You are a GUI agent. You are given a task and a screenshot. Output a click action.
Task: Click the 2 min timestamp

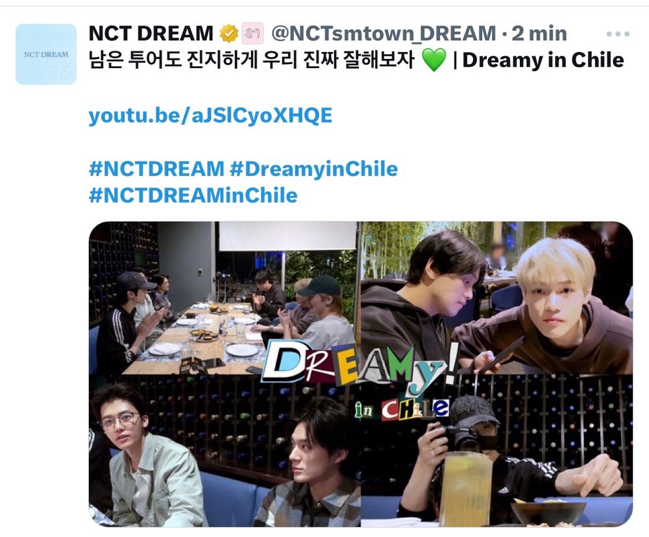539,34
